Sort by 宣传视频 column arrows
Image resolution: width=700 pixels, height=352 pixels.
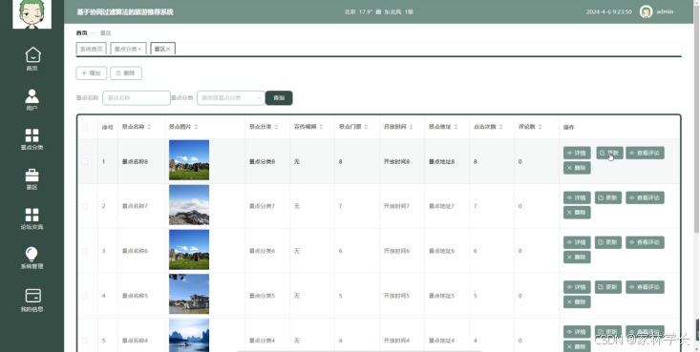(x=321, y=127)
